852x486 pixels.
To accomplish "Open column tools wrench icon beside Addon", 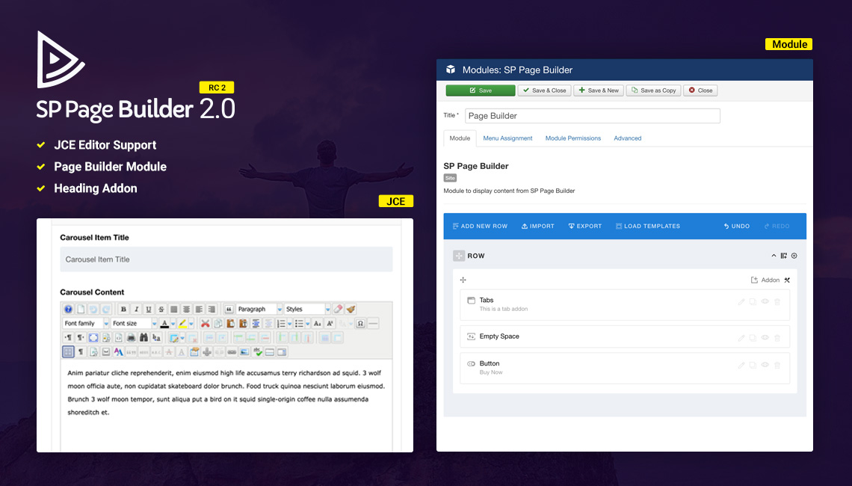I will tap(787, 280).
